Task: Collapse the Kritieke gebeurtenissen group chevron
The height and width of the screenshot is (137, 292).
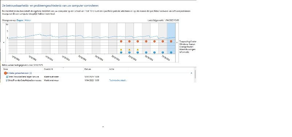Action: coord(191,73)
